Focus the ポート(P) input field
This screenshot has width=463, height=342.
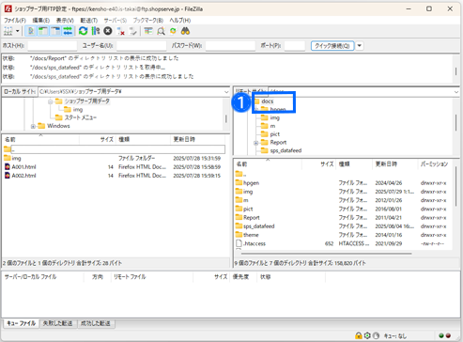(x=295, y=46)
